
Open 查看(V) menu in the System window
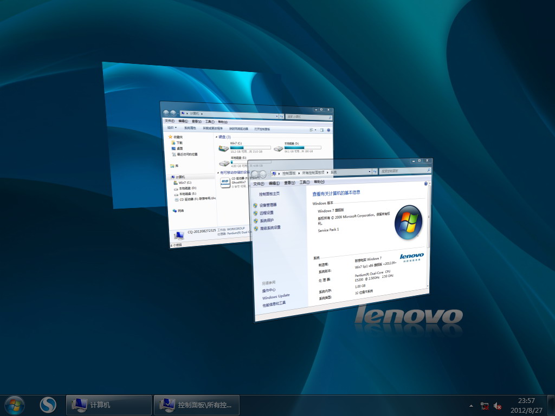pos(289,183)
